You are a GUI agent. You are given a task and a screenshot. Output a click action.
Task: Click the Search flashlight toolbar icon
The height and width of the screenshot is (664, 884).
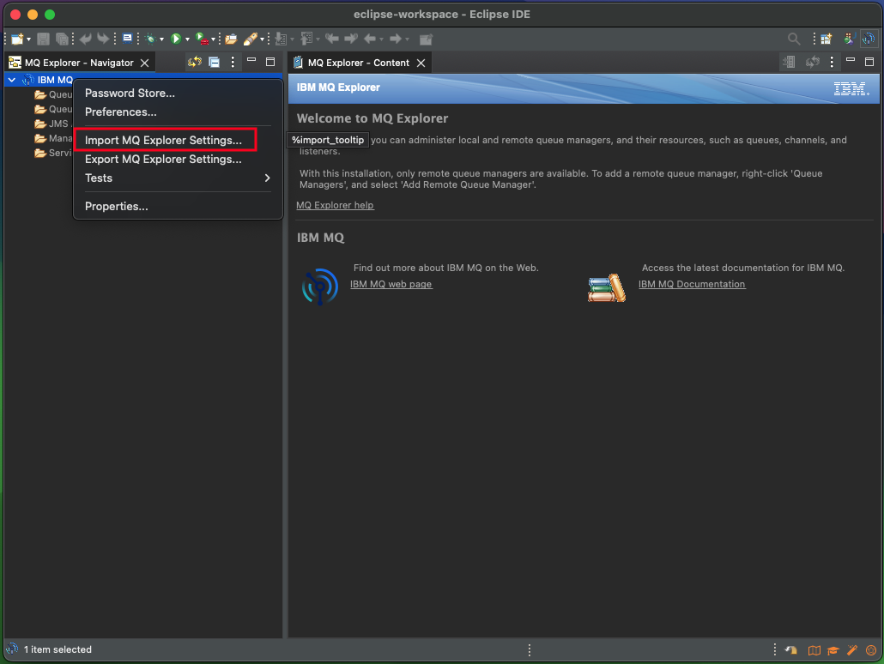(251, 39)
